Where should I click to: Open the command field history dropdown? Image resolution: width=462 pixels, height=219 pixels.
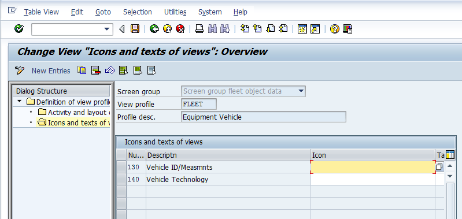tap(106, 29)
